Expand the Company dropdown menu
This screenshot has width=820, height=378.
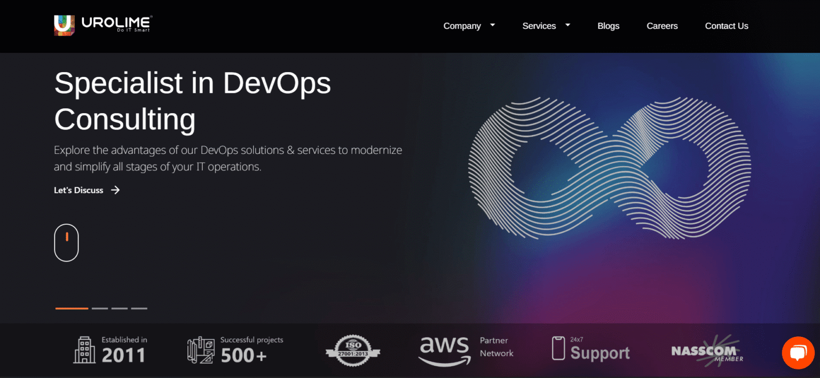(462, 26)
